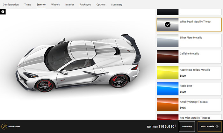Choose Silver Flare Metallic color
Viewport: 223px width, 133px height.
pyautogui.click(x=189, y=40)
